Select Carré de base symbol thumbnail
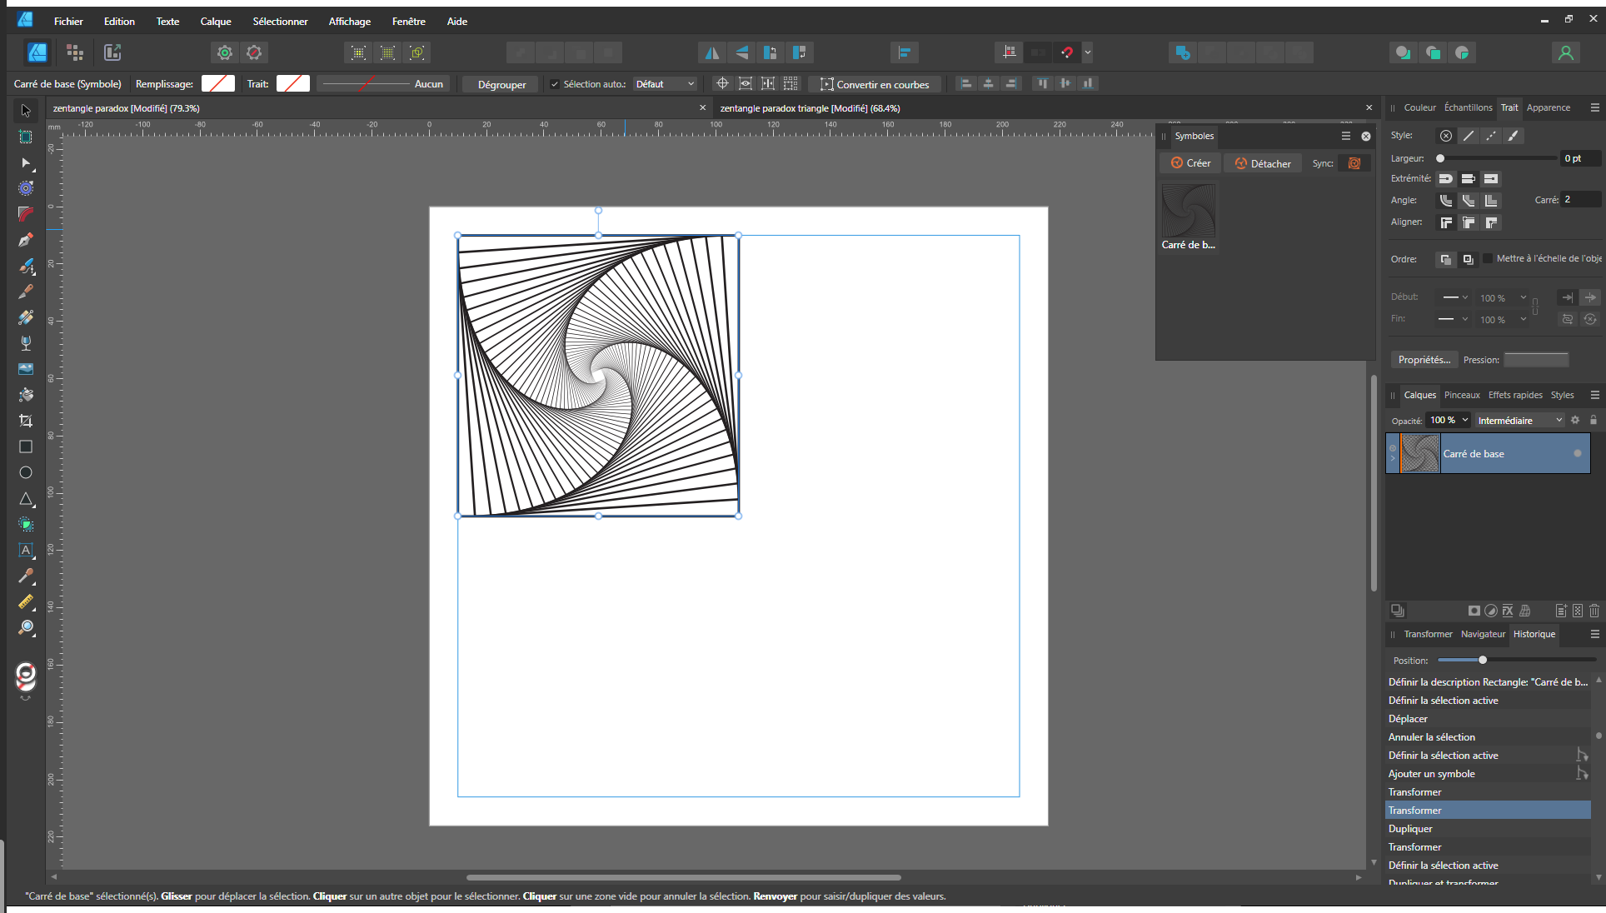The image size is (1606, 913). click(x=1189, y=212)
